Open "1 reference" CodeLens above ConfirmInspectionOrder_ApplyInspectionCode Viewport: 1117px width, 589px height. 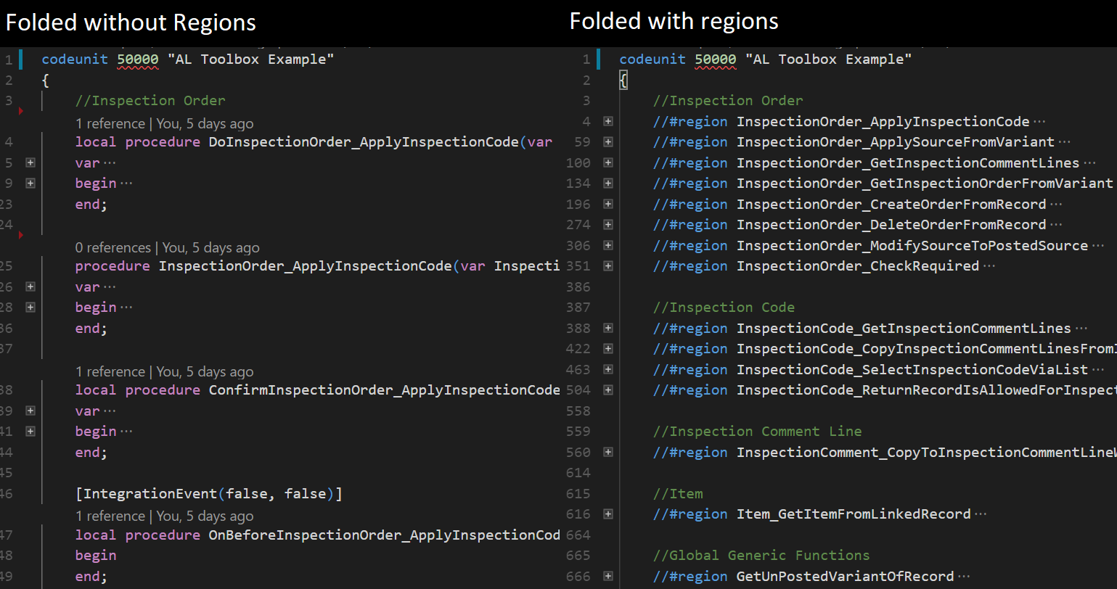pos(109,372)
